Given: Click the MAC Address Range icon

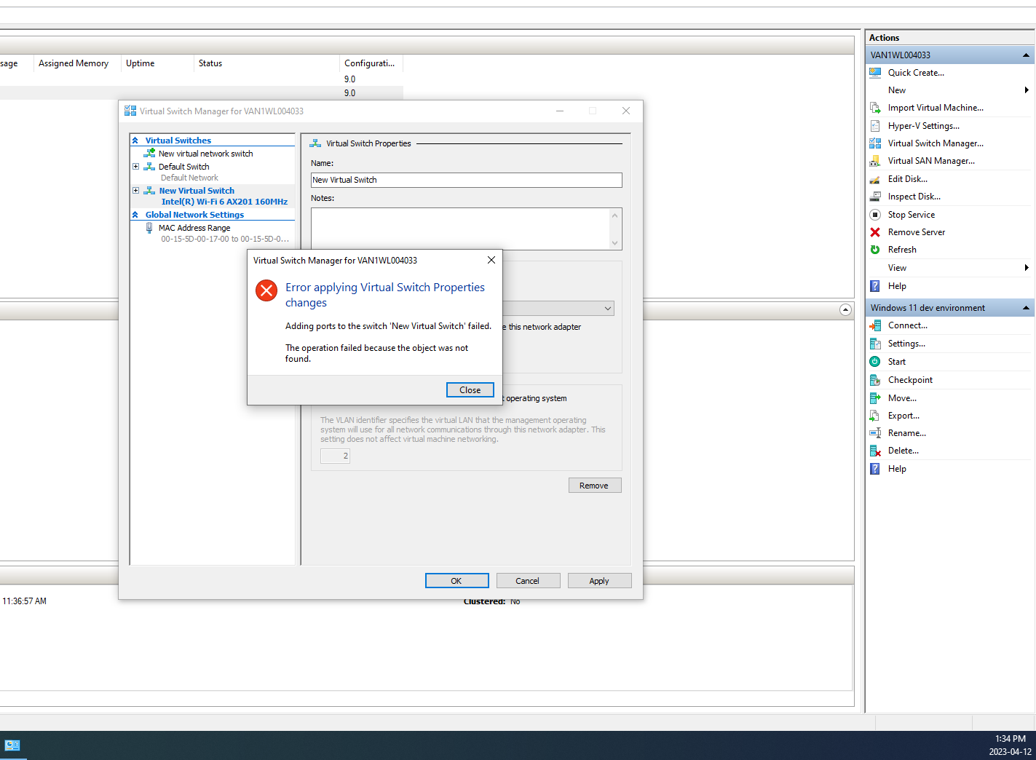Looking at the screenshot, I should point(149,228).
